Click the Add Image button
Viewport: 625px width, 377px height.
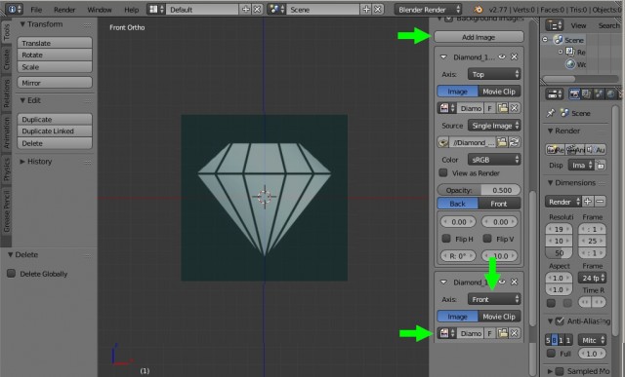pyautogui.click(x=479, y=37)
